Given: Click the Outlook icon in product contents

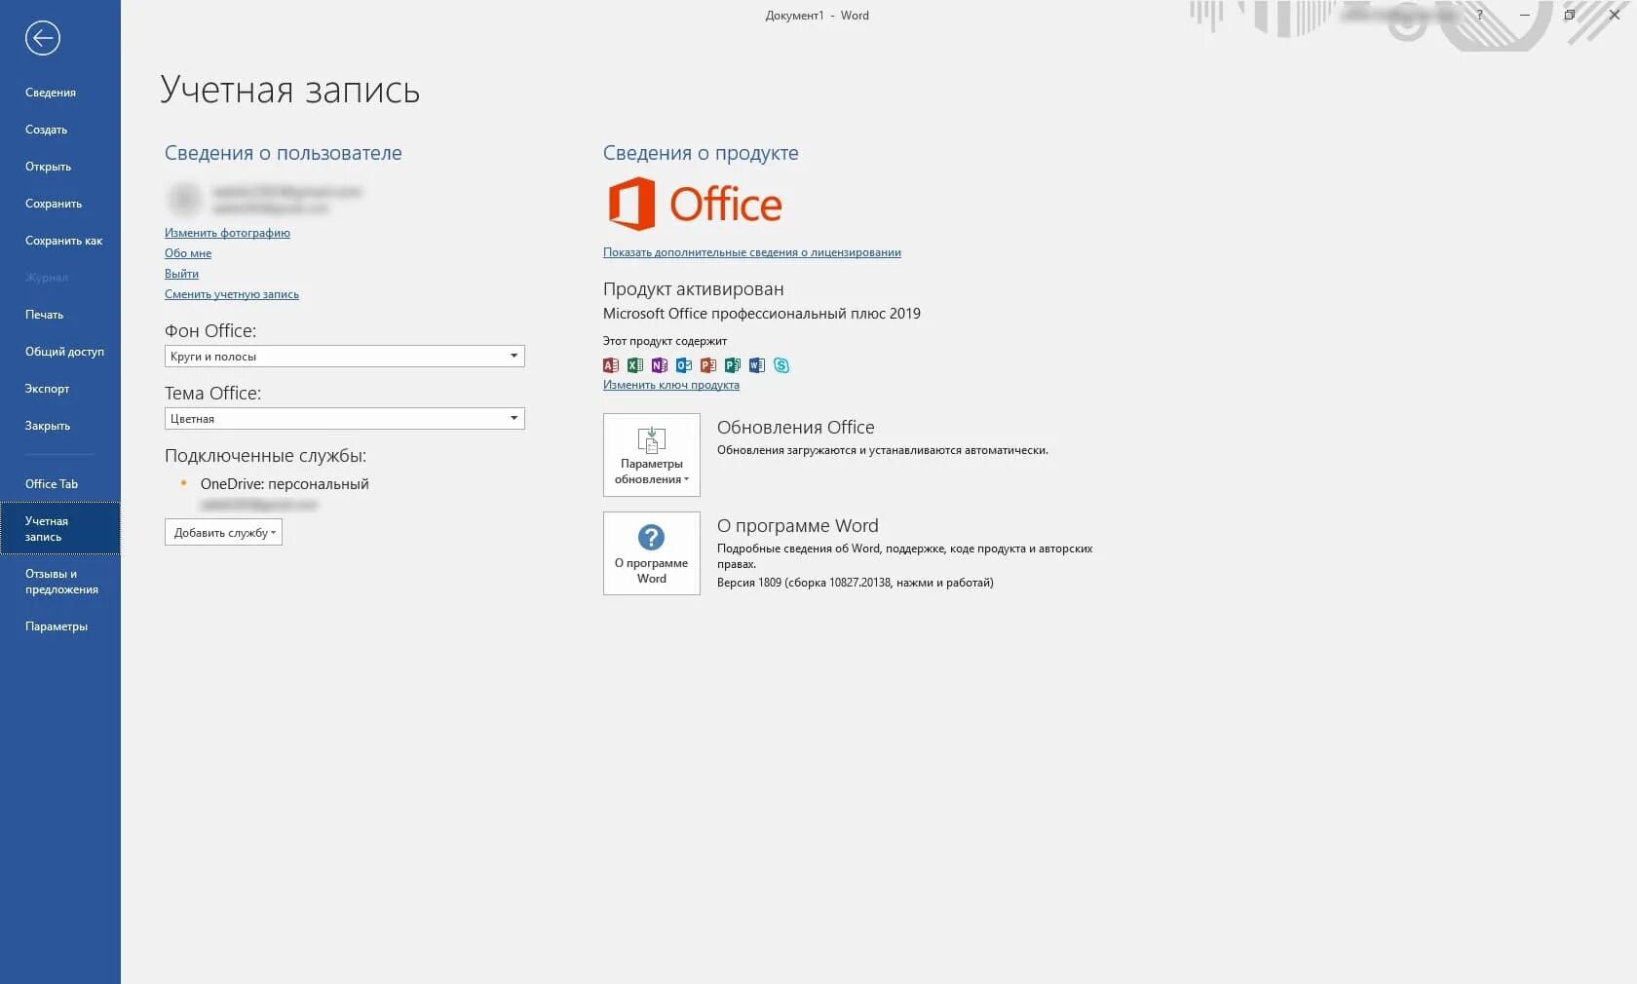Looking at the screenshot, I should point(683,365).
